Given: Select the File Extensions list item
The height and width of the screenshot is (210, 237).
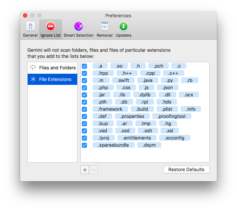Looking at the screenshot, I should (52, 79).
